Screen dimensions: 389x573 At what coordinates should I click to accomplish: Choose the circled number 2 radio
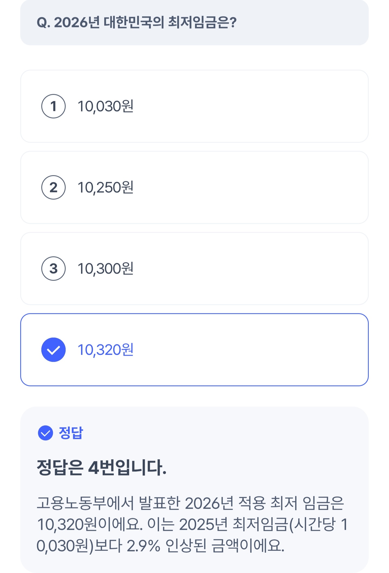click(53, 187)
